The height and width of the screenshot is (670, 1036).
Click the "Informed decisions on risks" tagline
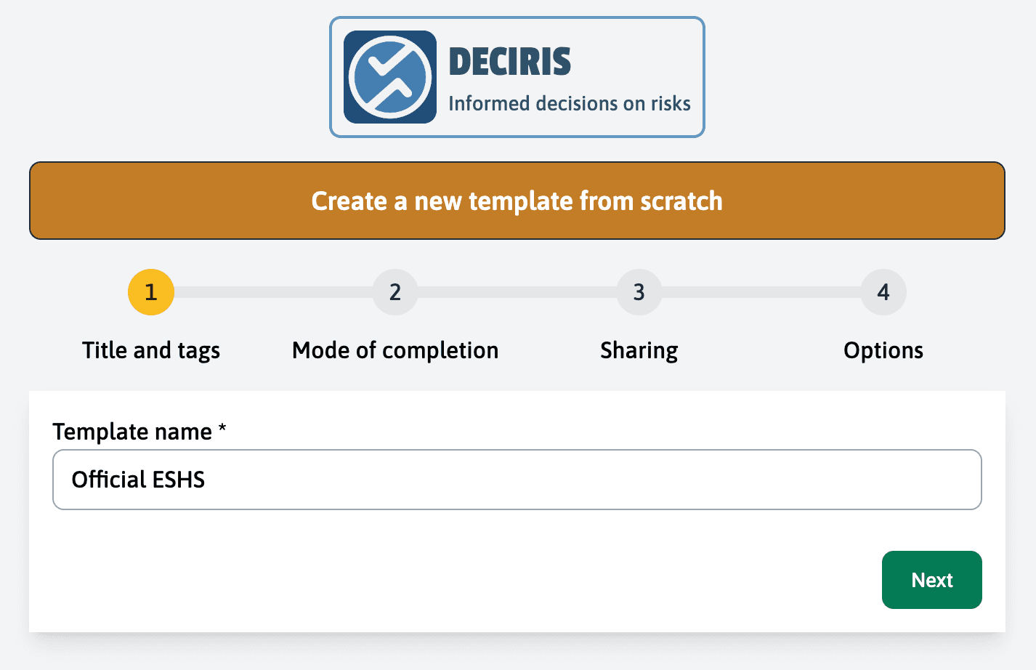[571, 103]
